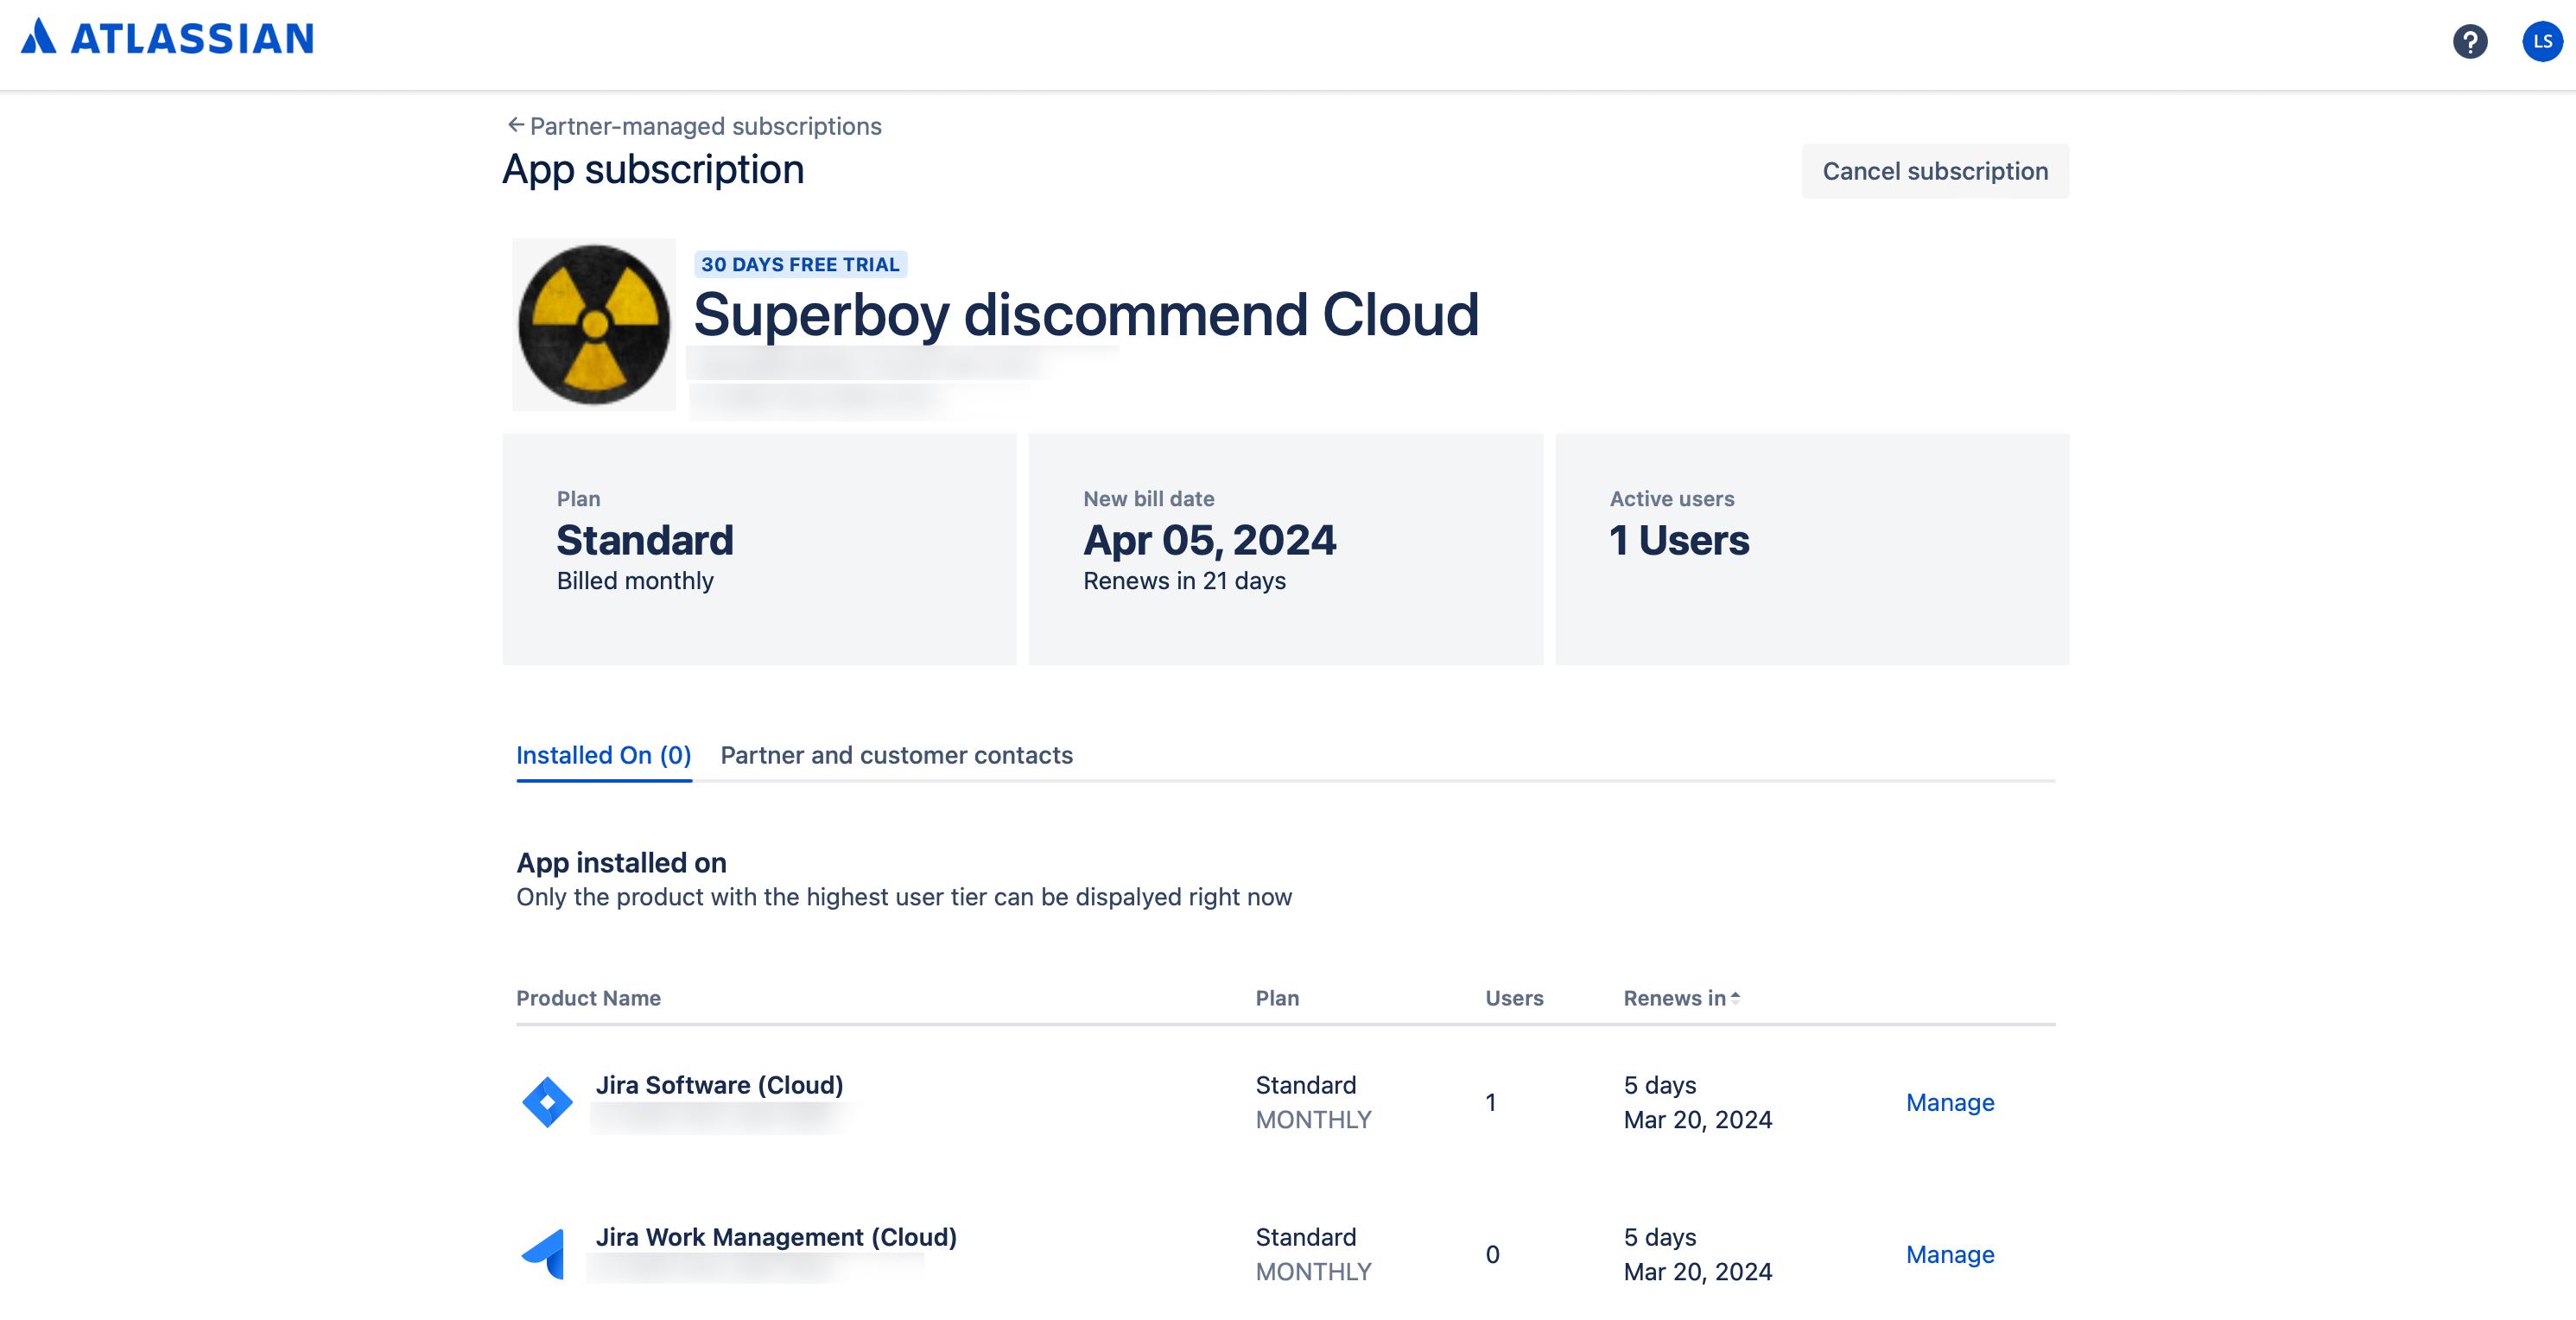Select the Installed On (0) tab
This screenshot has height=1320, width=2576.
tap(603, 755)
